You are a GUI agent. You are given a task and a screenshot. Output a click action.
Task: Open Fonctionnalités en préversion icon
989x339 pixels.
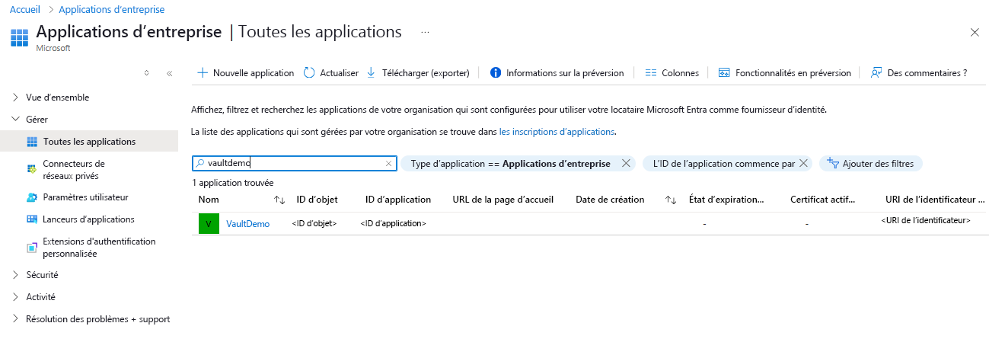724,73
